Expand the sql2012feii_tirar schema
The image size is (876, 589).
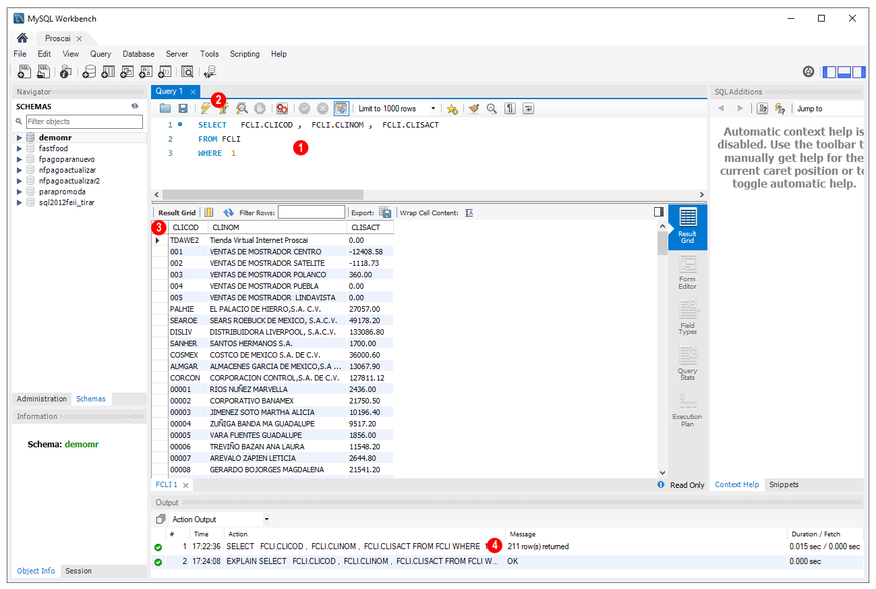pos(20,202)
